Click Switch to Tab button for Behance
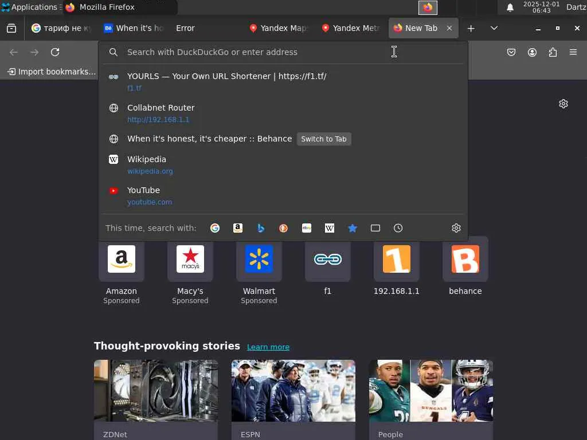587x440 pixels. [324, 139]
